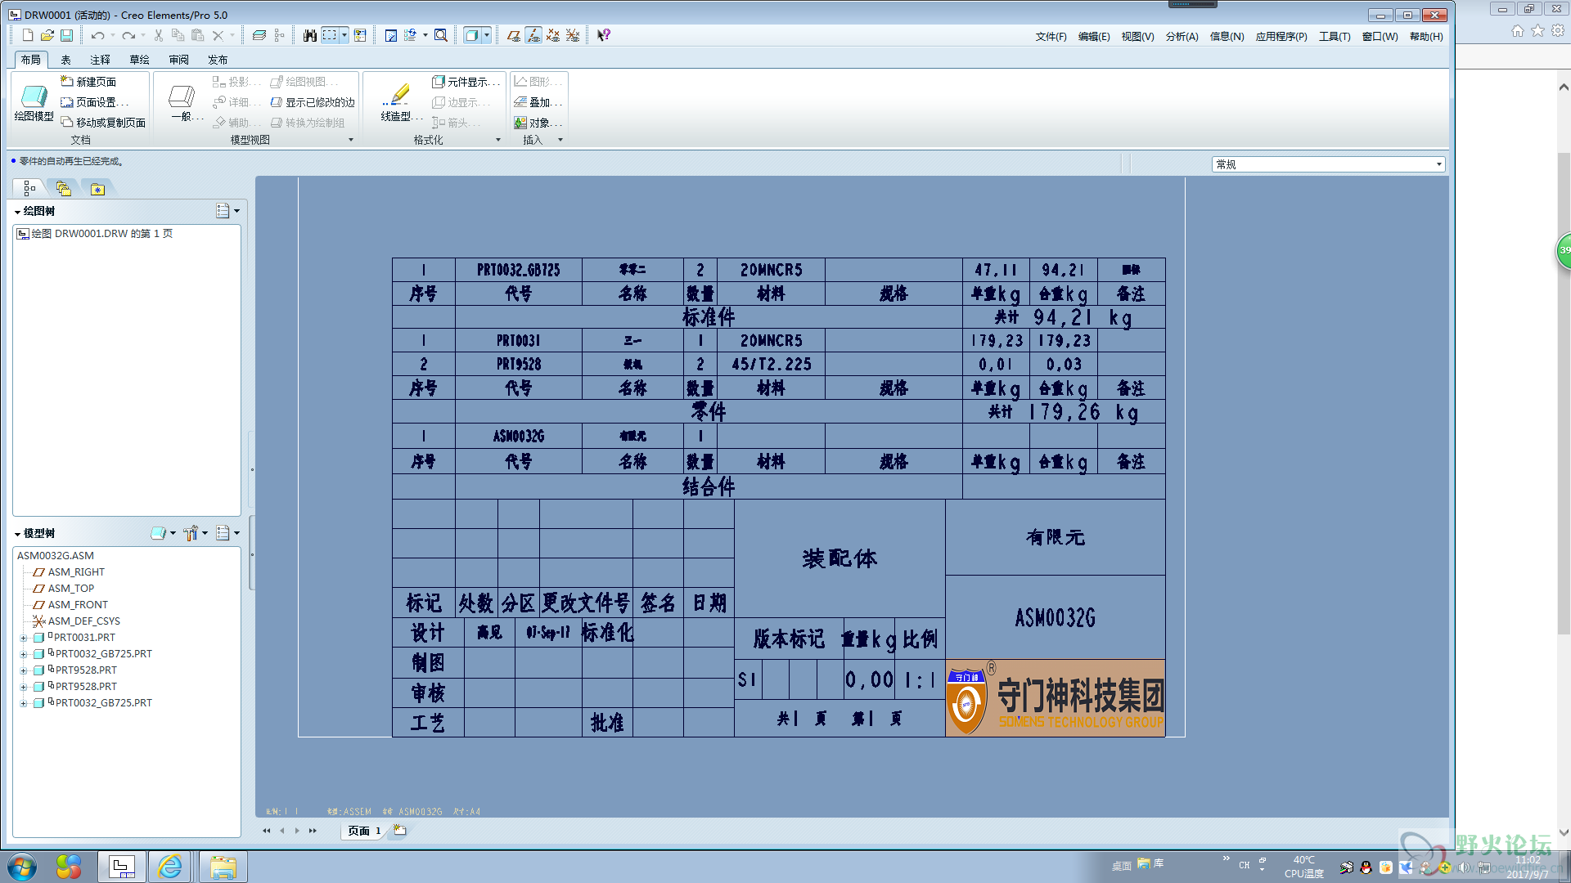Viewport: 1571px width, 883px height.
Task: Select the tree view tab in the navigator
Action: click(29, 189)
